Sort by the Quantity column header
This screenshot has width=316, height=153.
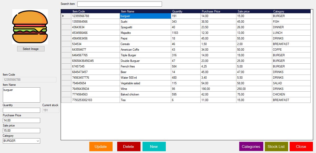coord(186,11)
